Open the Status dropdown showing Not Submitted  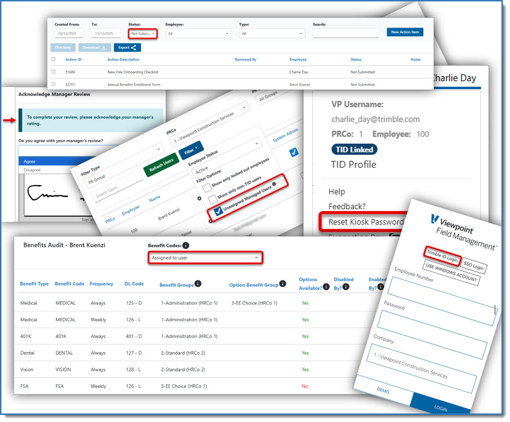pyautogui.click(x=143, y=33)
